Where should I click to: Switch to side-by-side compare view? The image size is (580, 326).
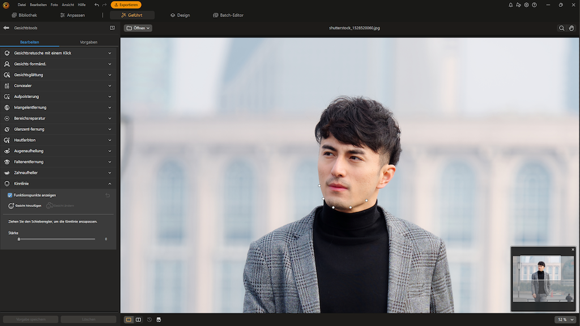click(x=138, y=320)
